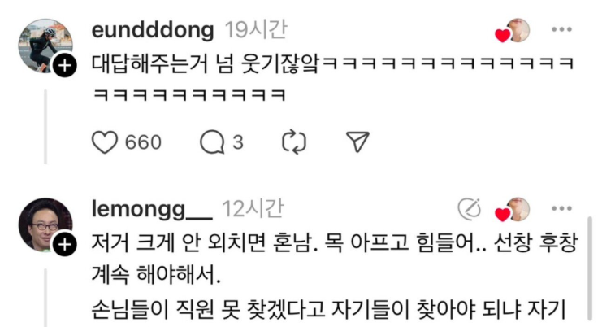Open lemongg__ profile picture

45,225
